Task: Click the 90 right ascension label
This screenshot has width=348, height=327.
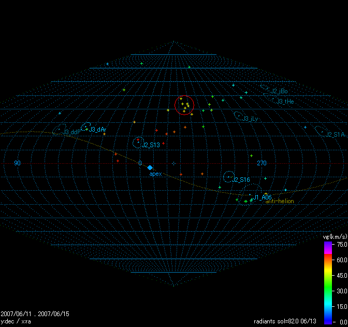Action: click(x=17, y=163)
